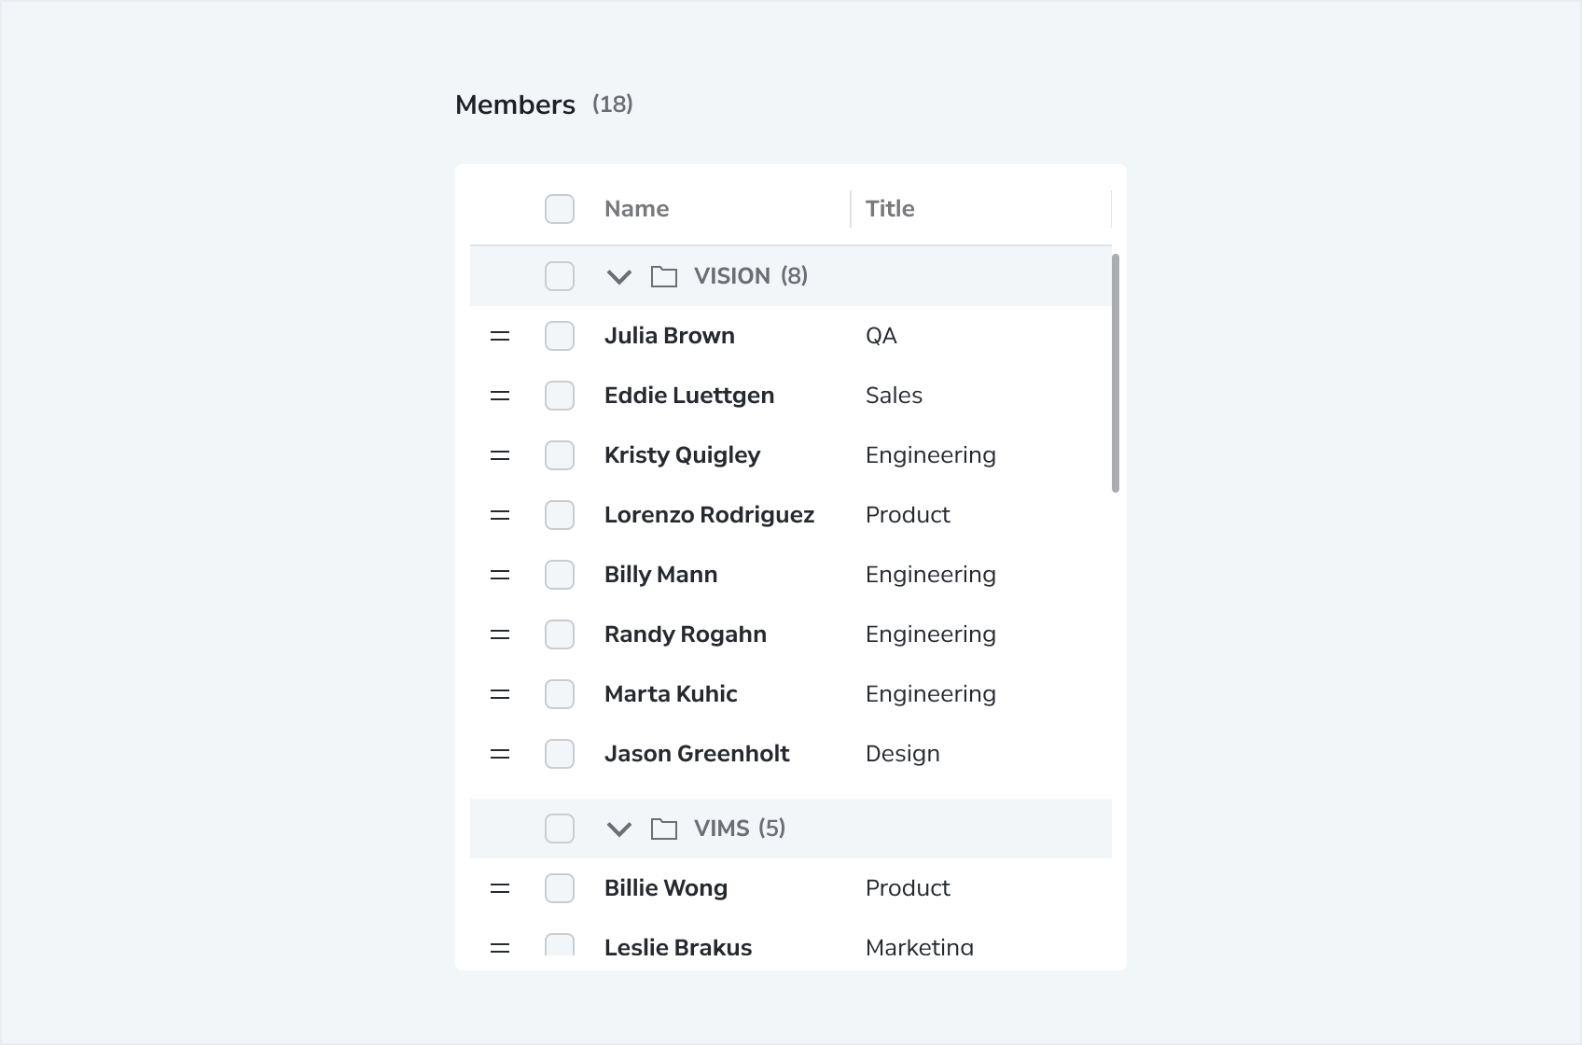Click Billie Wong's Product title
This screenshot has width=1582, height=1045.
pos(908,888)
